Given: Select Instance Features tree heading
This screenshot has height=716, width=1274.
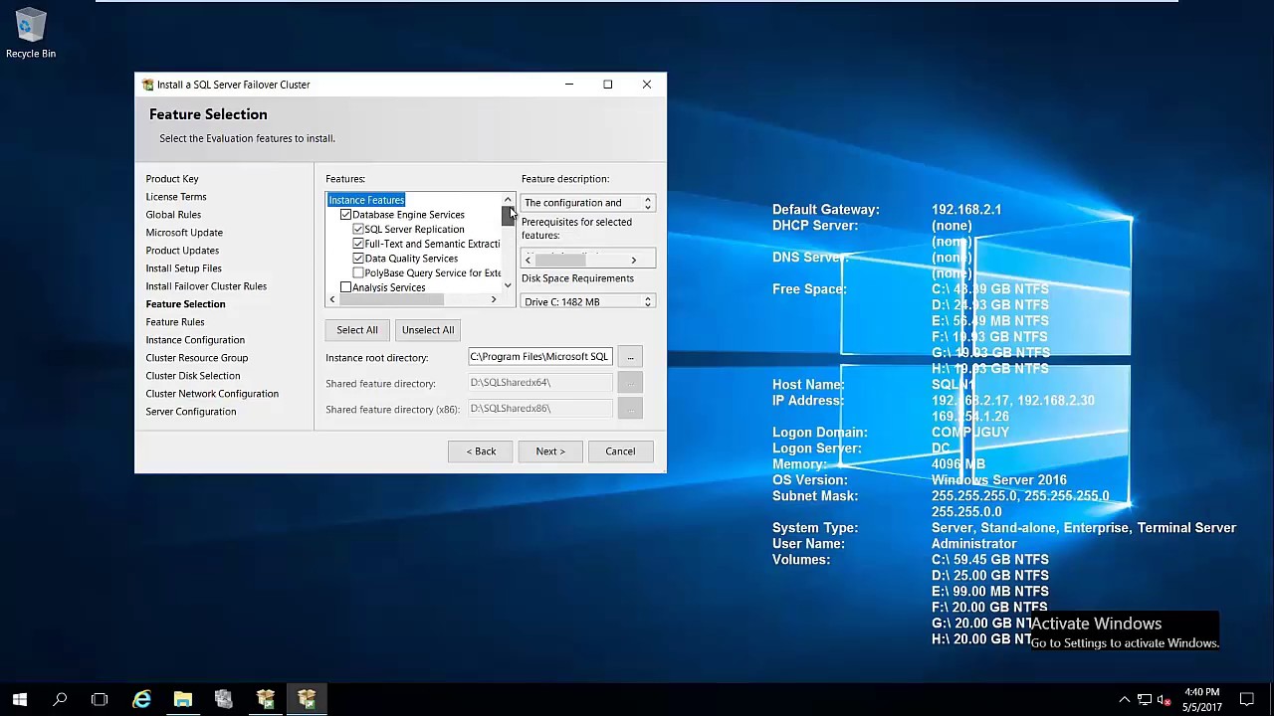Looking at the screenshot, I should (x=366, y=200).
